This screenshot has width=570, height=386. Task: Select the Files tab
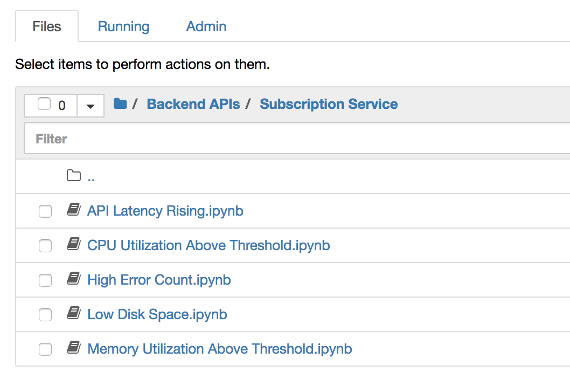[x=47, y=26]
